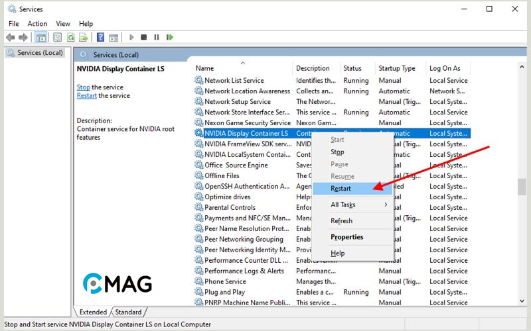Sort by the Startup Type column header
The width and height of the screenshot is (531, 331).
point(397,68)
